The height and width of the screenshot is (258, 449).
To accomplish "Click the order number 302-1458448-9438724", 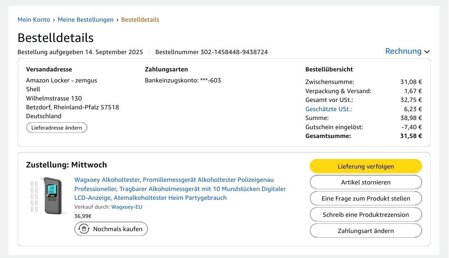I will 234,52.
